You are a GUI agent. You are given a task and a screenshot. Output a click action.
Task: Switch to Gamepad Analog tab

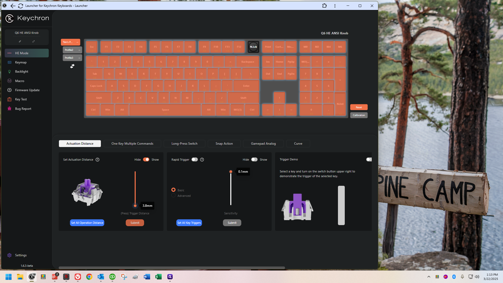[263, 144]
